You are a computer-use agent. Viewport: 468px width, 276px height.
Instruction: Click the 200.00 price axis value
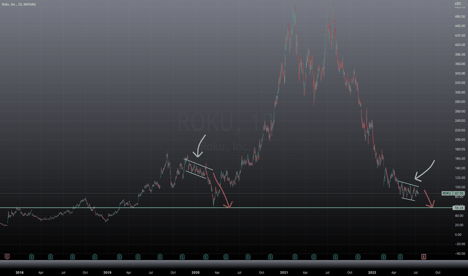click(x=460, y=140)
